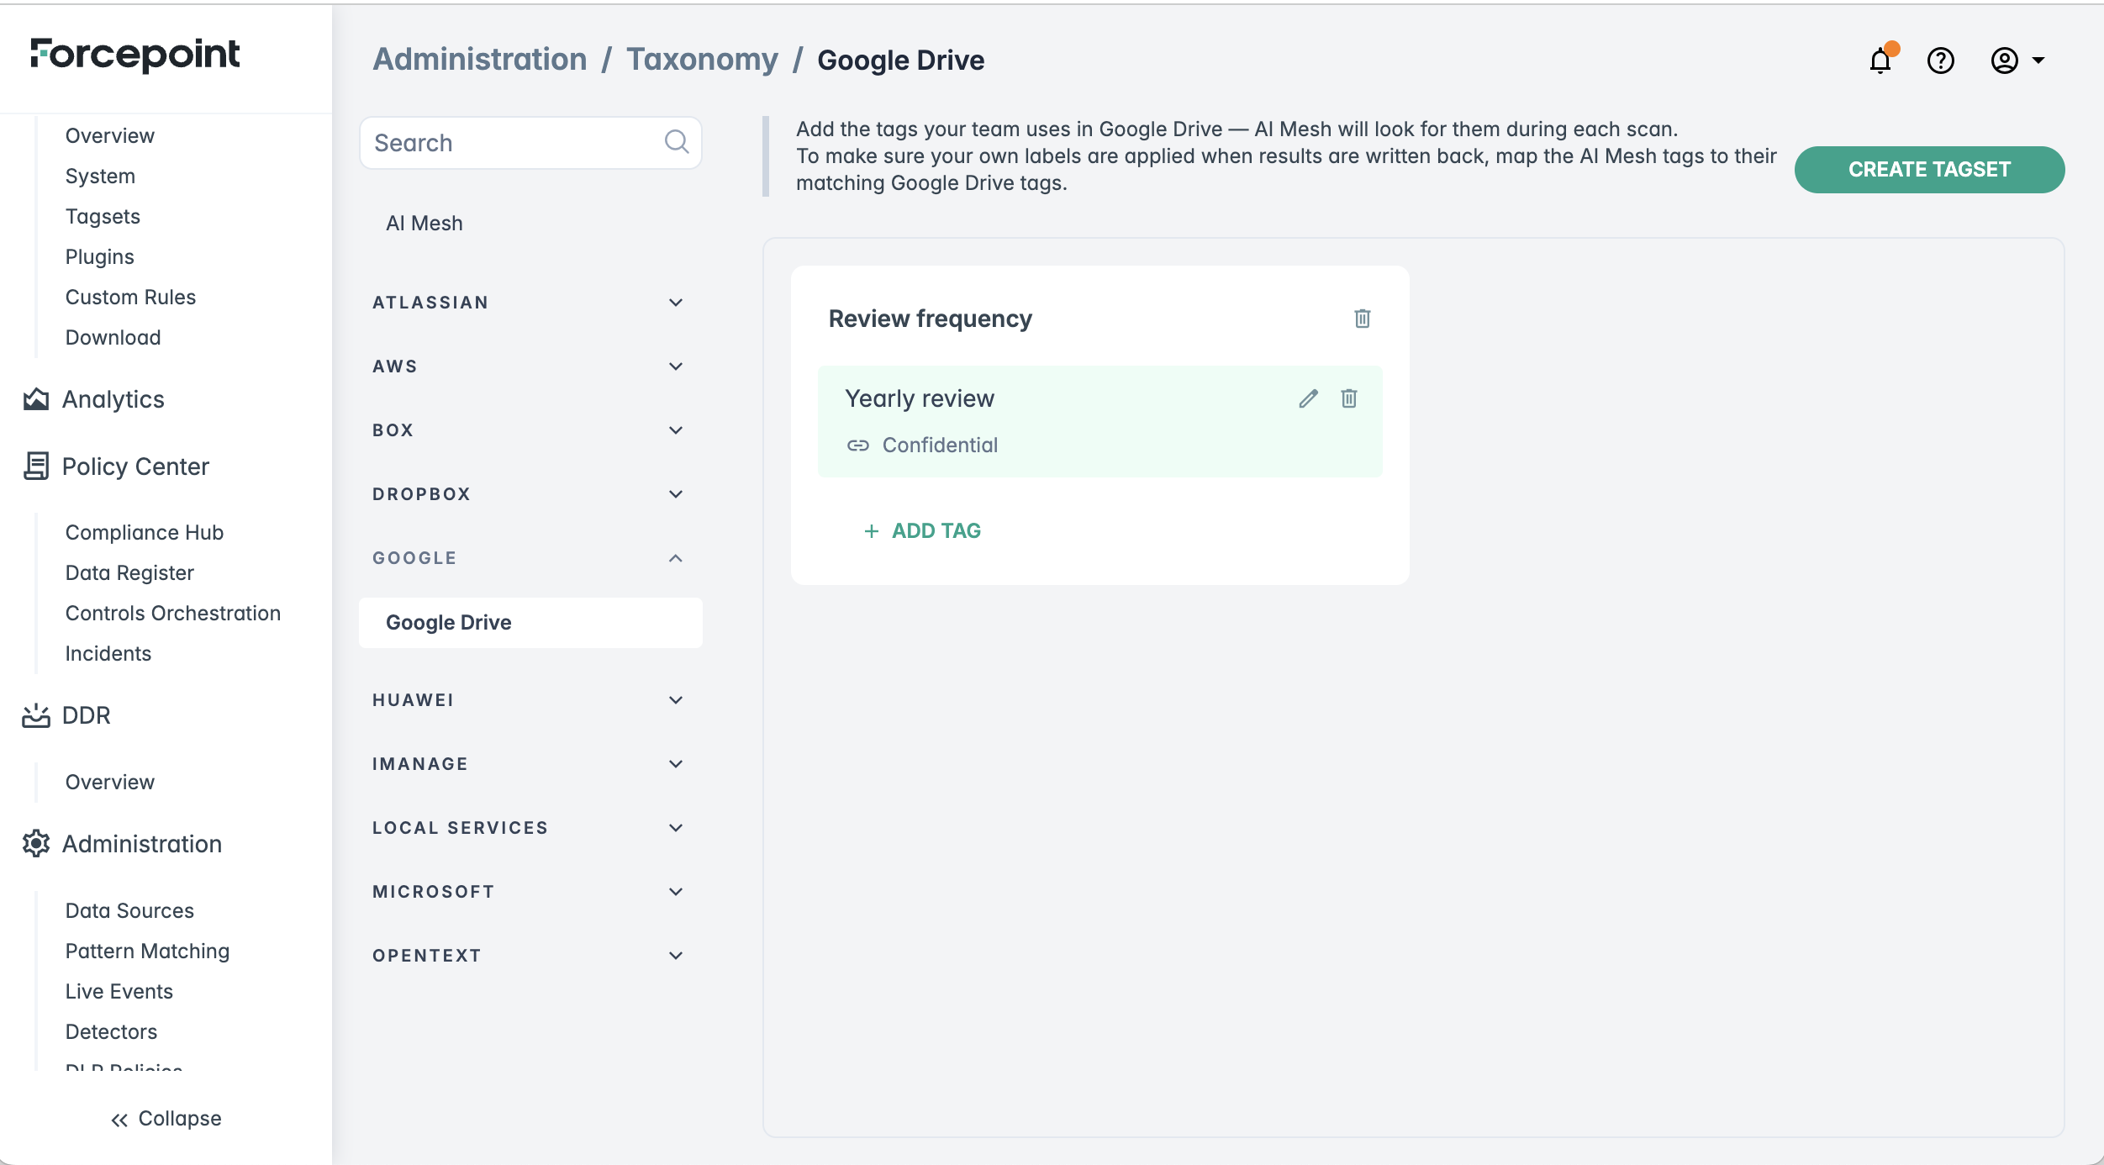
Task: Click the Create Tagset button
Action: tap(1928, 170)
